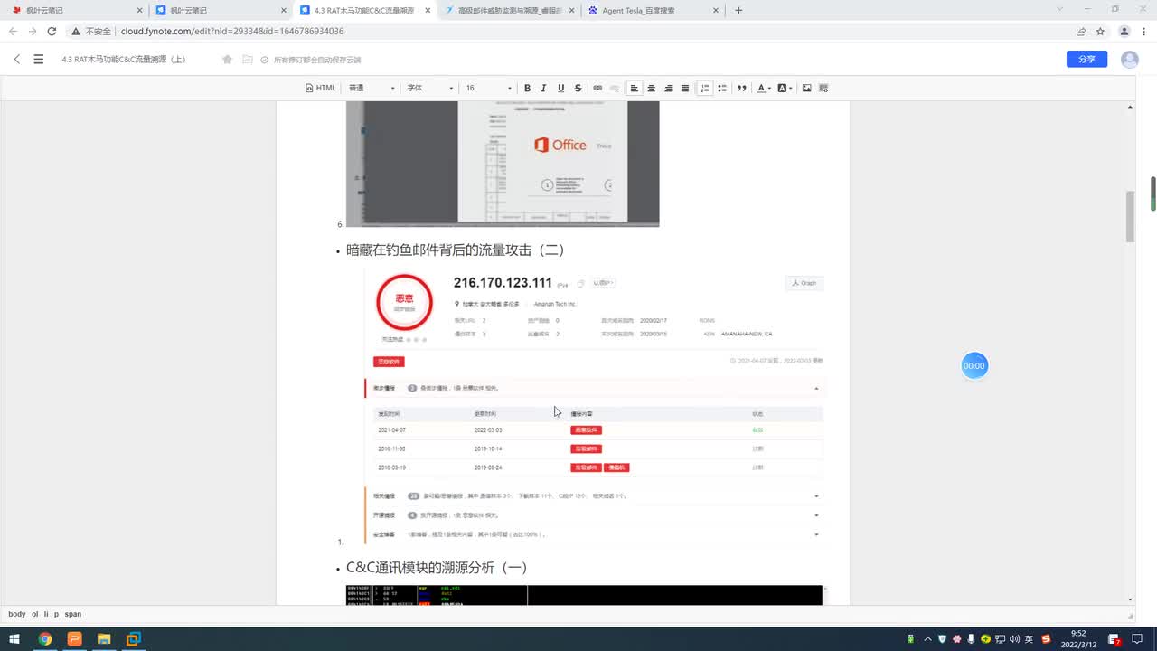The width and height of the screenshot is (1157, 651).
Task: Bookmark this page with star icon
Action: (1100, 31)
